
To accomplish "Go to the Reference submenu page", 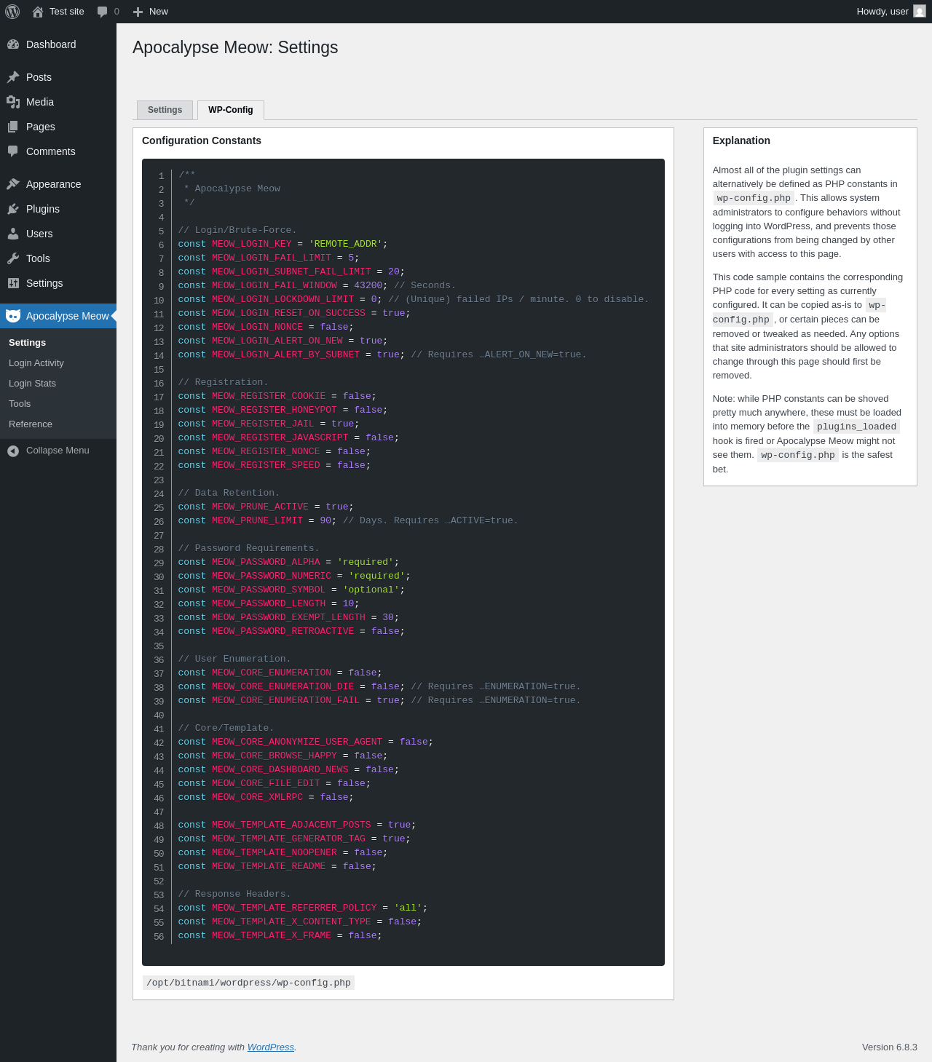I will [31, 424].
